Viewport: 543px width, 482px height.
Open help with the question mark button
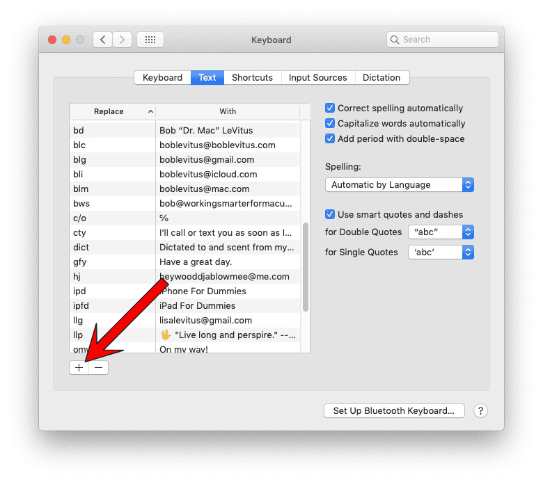480,411
